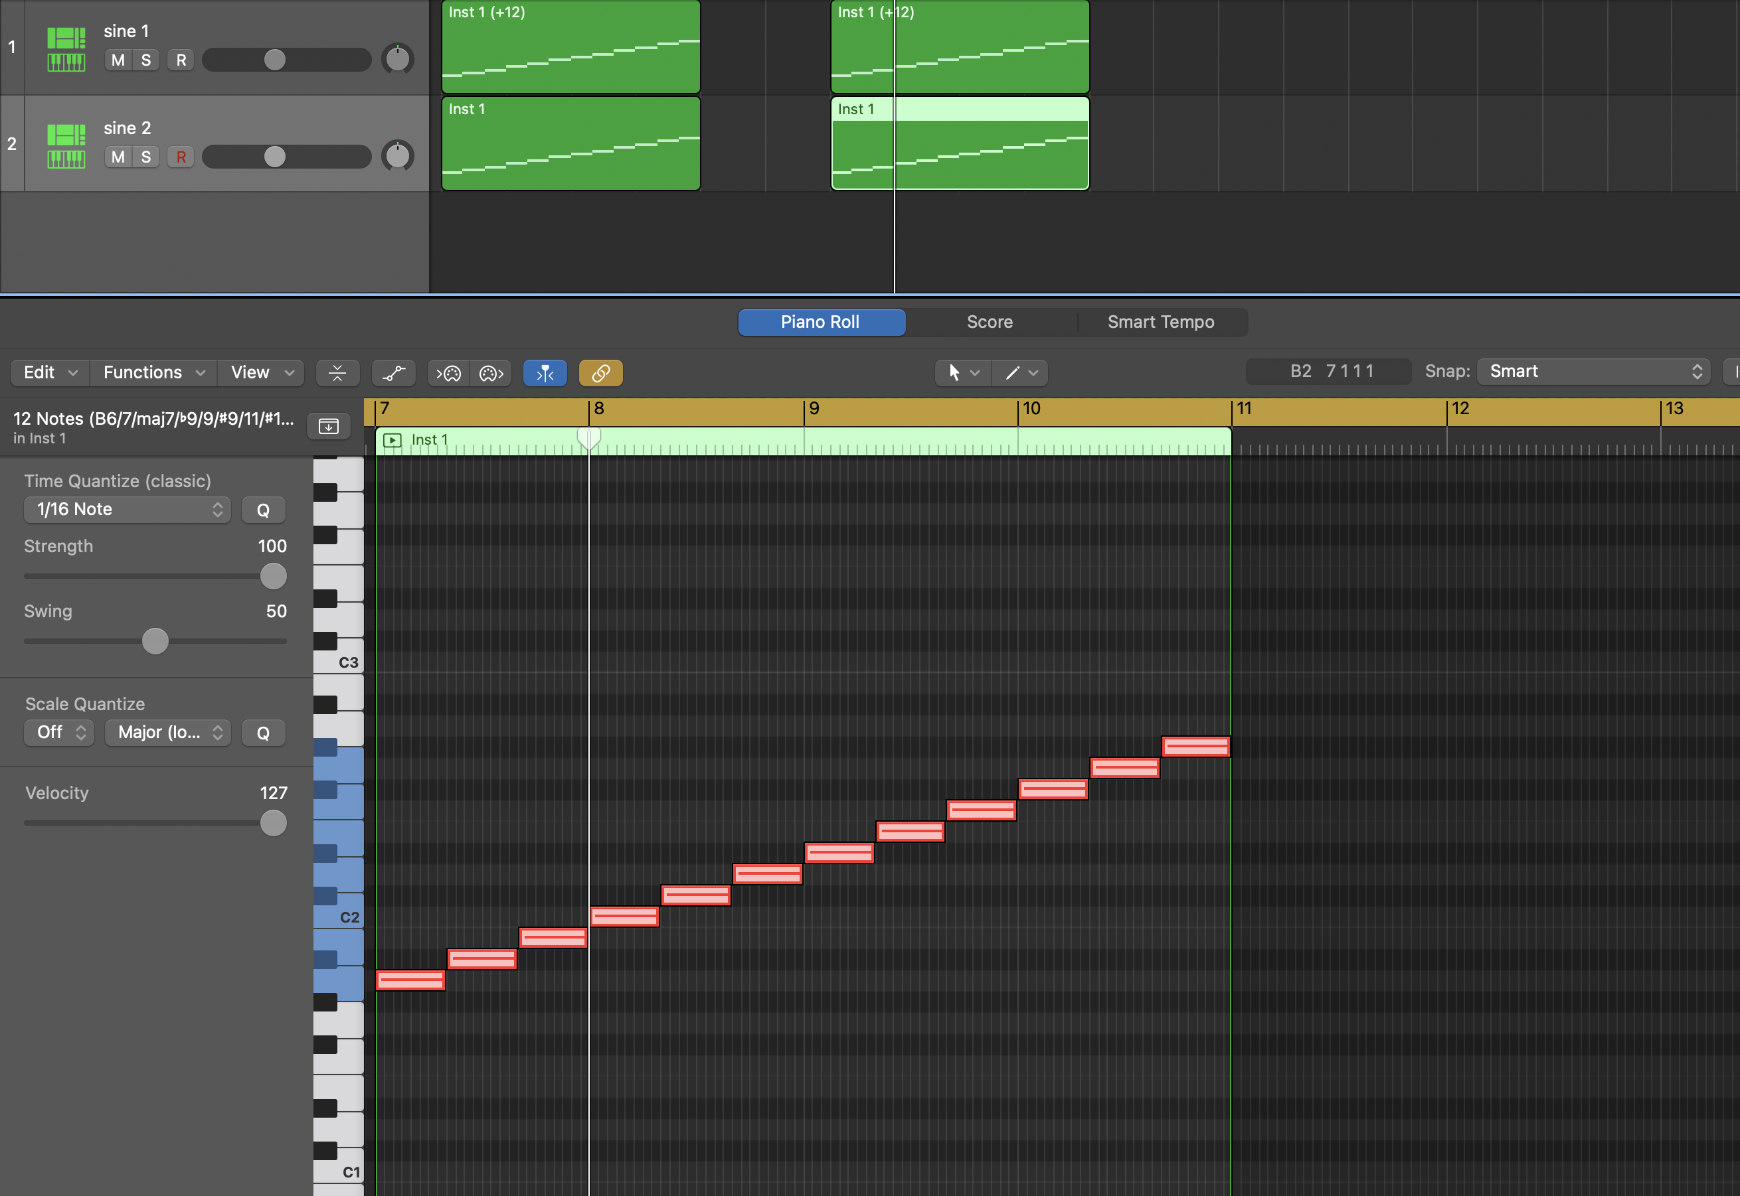1740x1196 pixels.
Task: Click the Scale Quantize Q apply button
Action: tap(262, 732)
